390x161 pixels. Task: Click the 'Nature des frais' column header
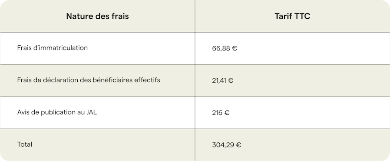[x=97, y=16]
